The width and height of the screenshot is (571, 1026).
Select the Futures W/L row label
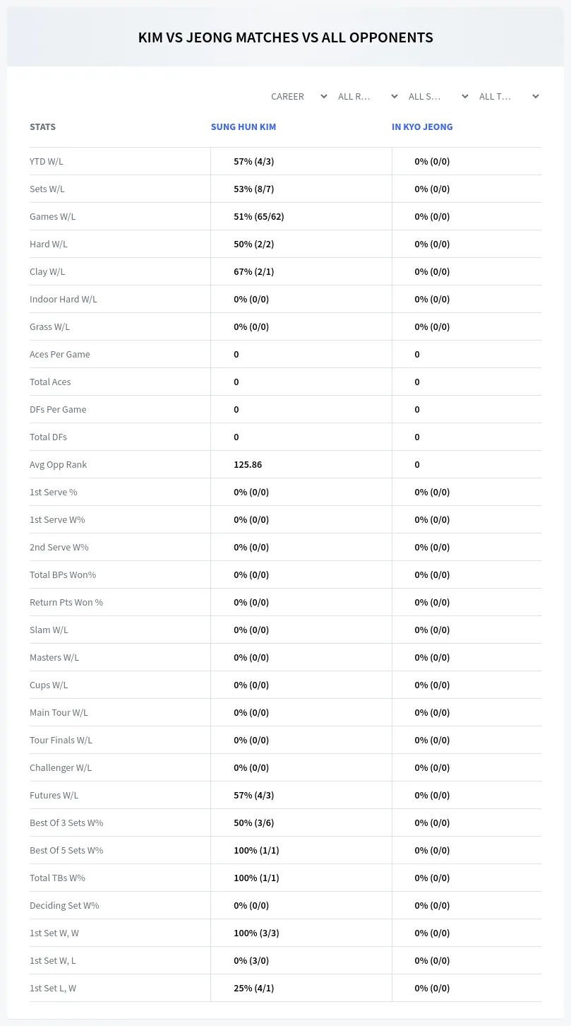(x=54, y=795)
